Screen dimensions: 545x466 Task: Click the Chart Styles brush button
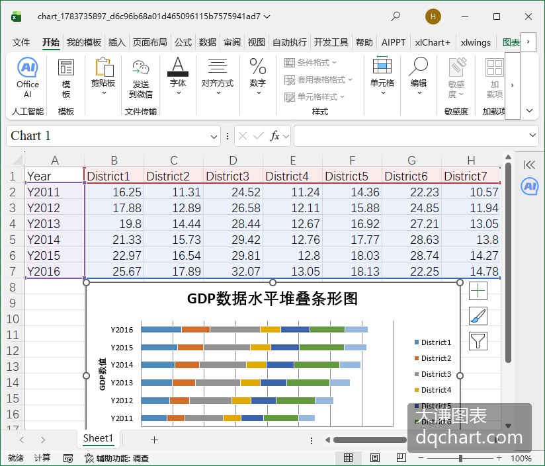tap(478, 316)
